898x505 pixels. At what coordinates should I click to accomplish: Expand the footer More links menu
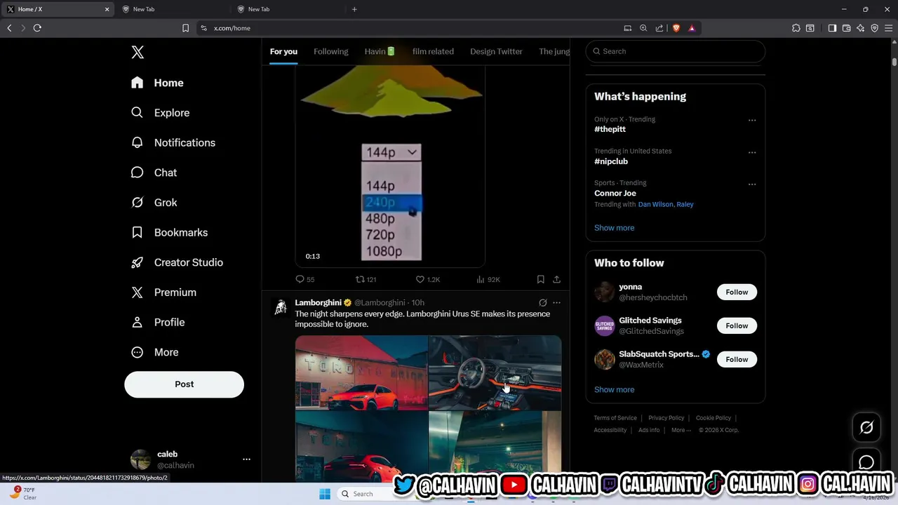coord(681,430)
